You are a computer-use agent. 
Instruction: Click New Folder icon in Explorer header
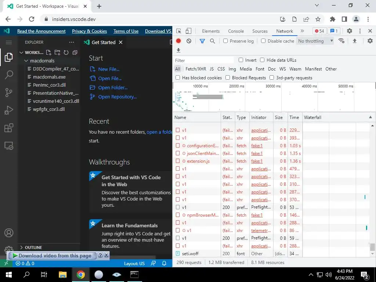coord(57,53)
